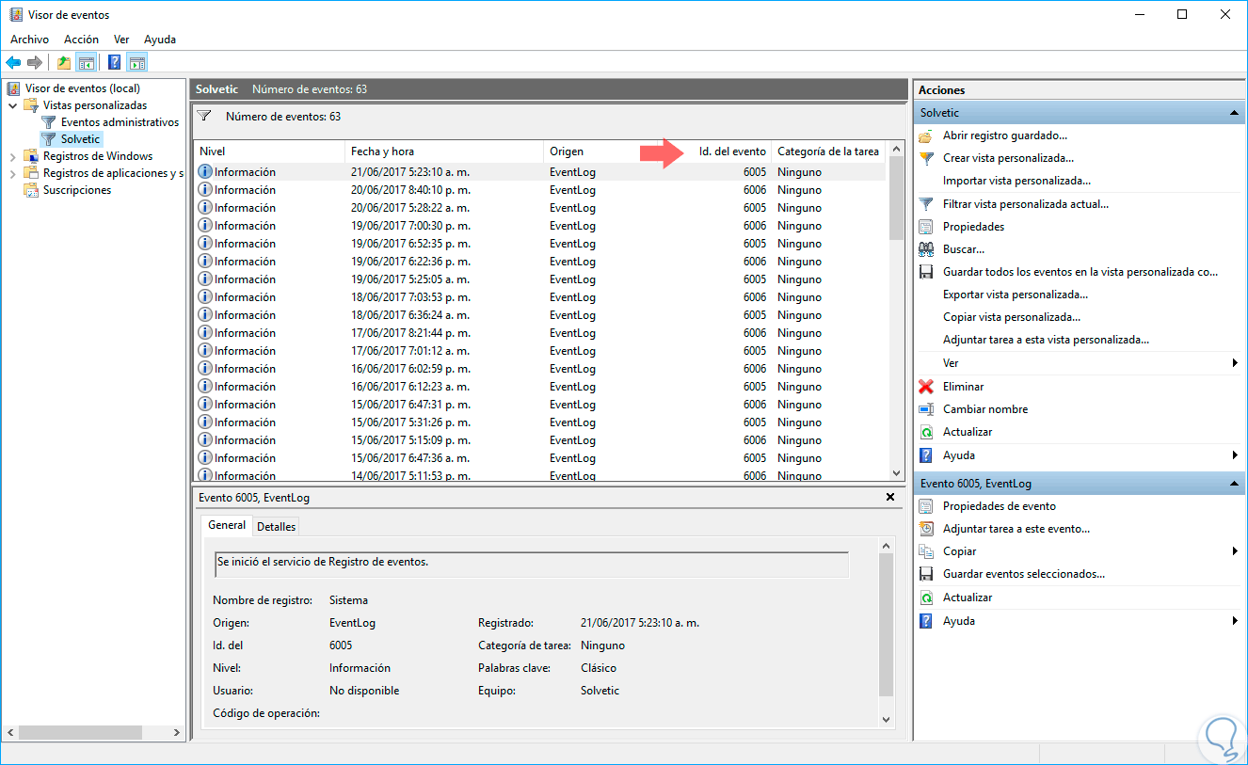Select the event dated 16/06/2017 6:12:23 a. m.
Screen dimensions: 1248x765
[x=539, y=387]
